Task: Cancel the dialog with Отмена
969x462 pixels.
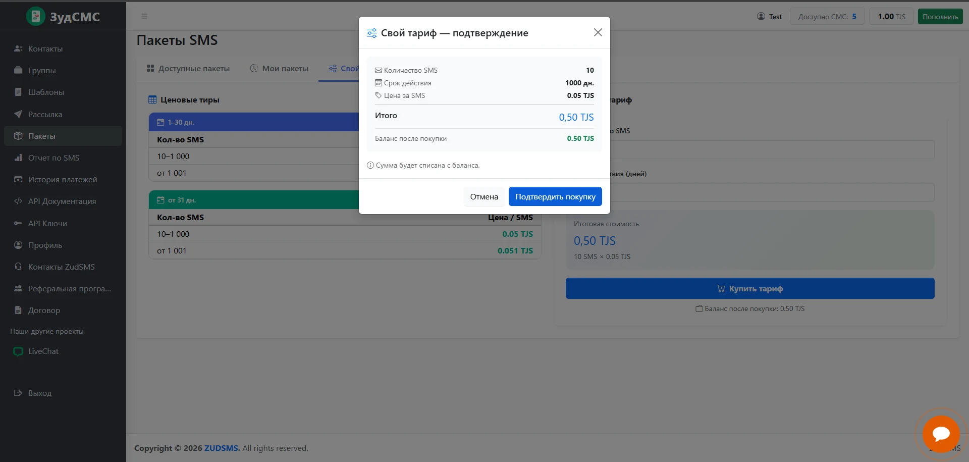Action: coord(484,196)
